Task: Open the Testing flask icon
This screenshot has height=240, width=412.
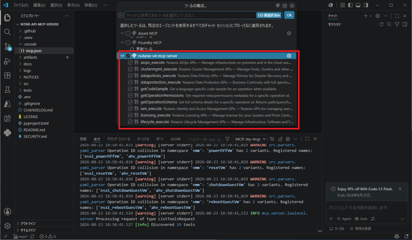Action: click(x=7, y=89)
